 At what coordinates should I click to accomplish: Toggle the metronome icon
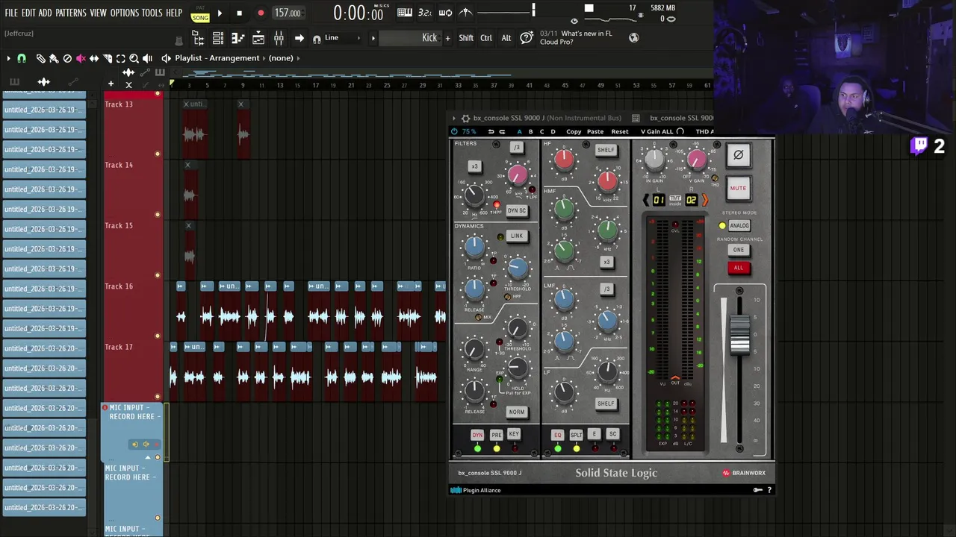tap(465, 13)
